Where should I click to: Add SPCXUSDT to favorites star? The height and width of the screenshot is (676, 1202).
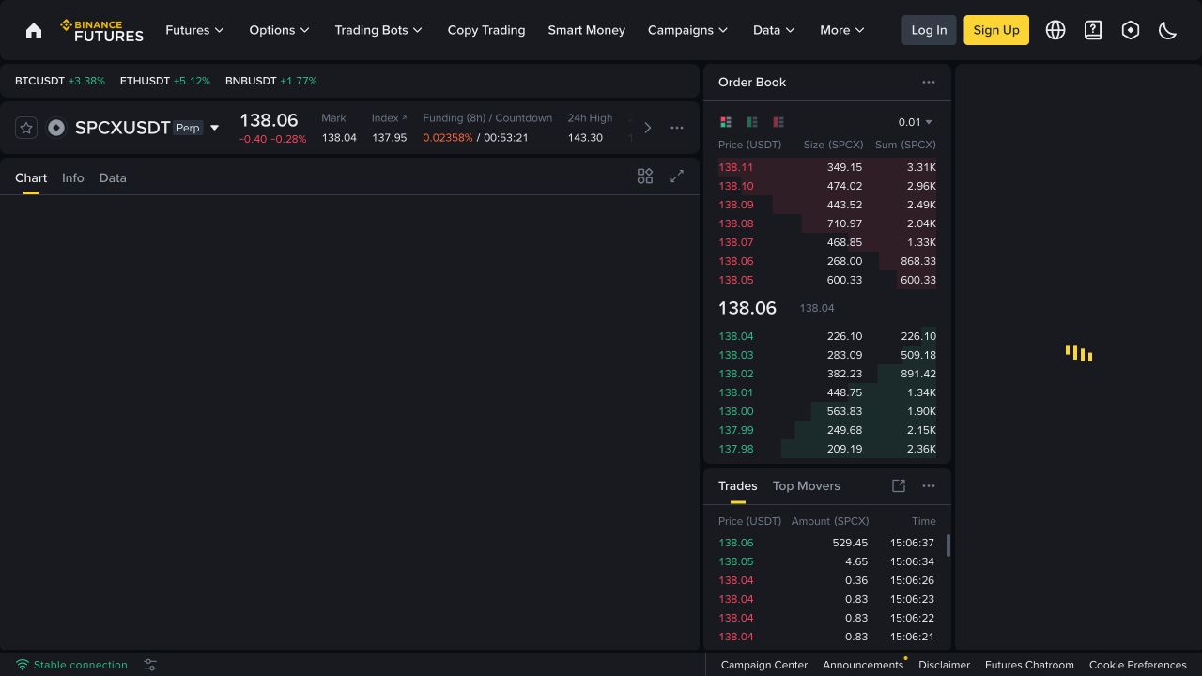point(26,128)
